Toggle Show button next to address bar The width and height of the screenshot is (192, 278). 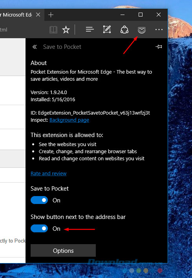click(x=39, y=228)
